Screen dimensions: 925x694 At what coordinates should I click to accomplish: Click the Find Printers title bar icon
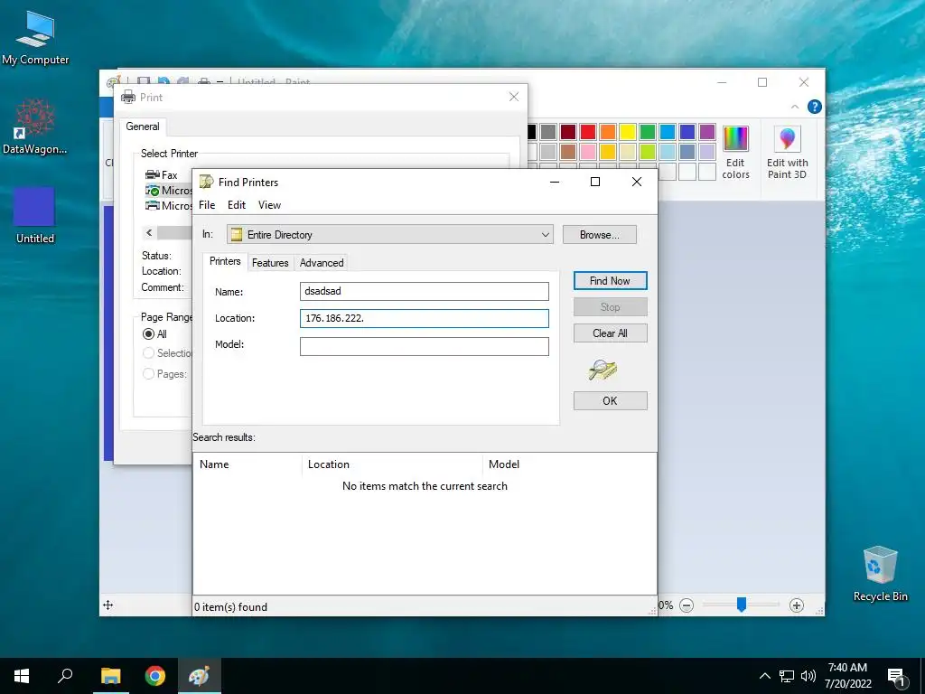206,182
